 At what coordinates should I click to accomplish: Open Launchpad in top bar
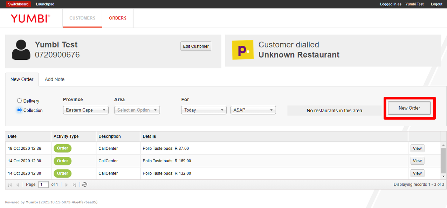click(x=45, y=4)
